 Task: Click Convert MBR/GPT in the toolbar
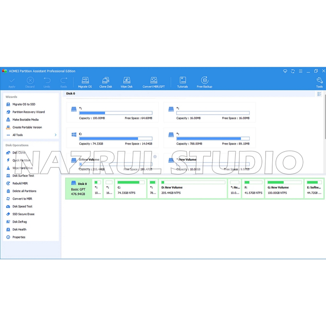[154, 82]
